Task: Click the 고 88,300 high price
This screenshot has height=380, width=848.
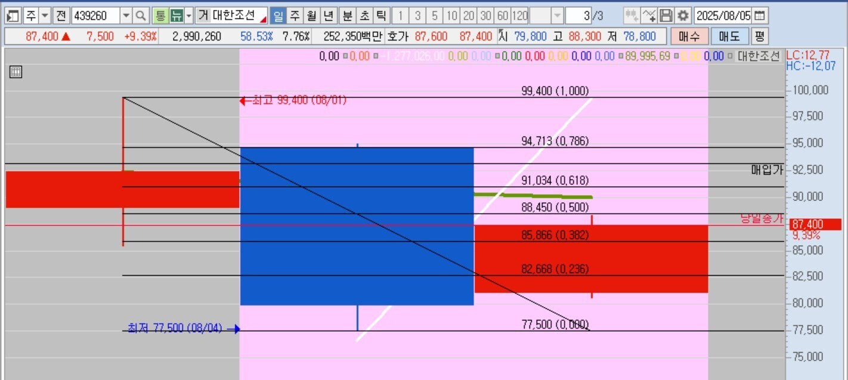Action: 577,36
